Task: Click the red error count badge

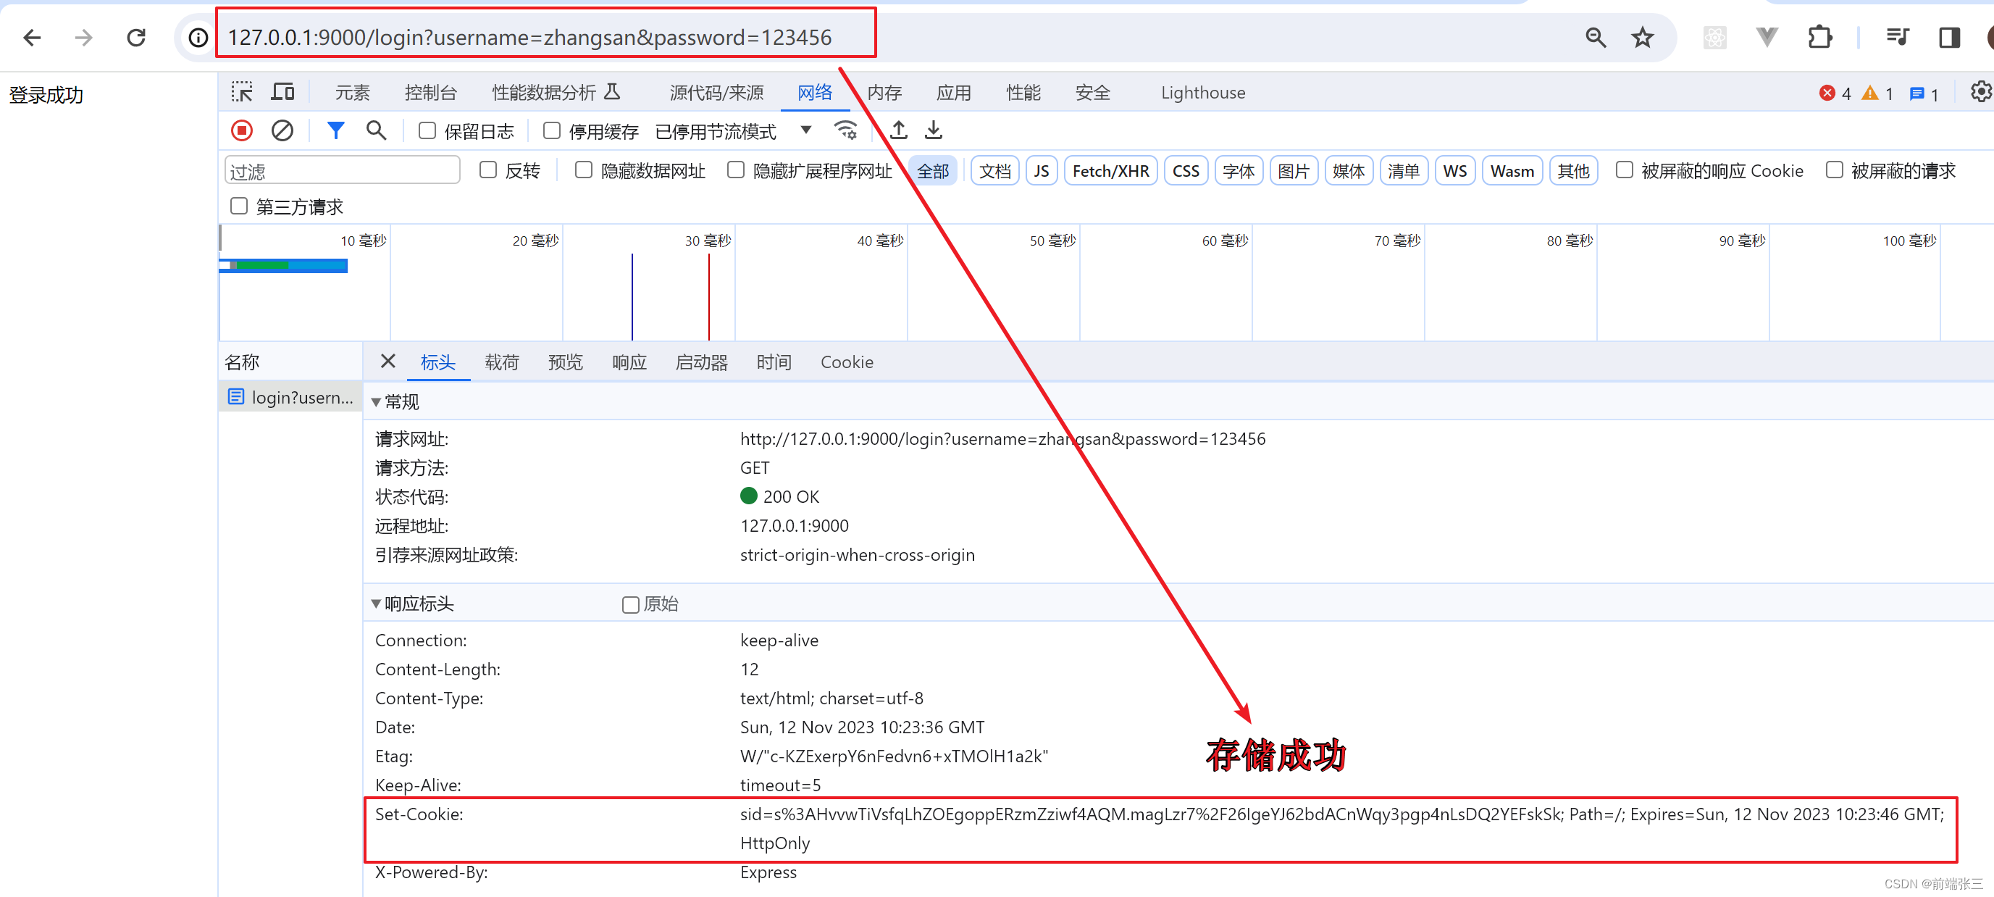Action: (1835, 93)
